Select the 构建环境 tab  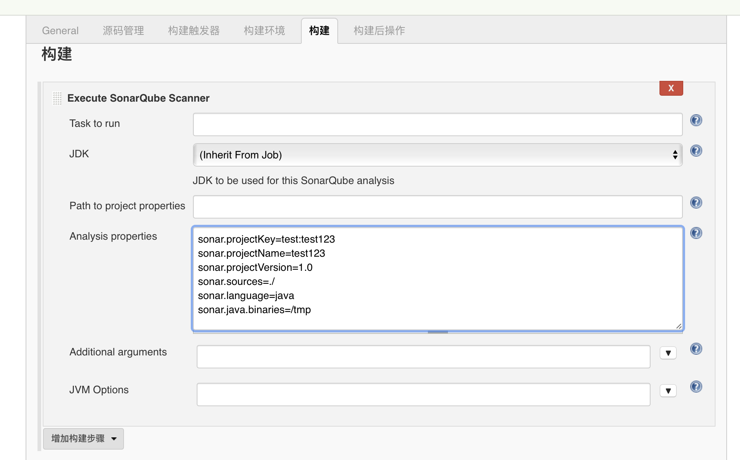264,30
